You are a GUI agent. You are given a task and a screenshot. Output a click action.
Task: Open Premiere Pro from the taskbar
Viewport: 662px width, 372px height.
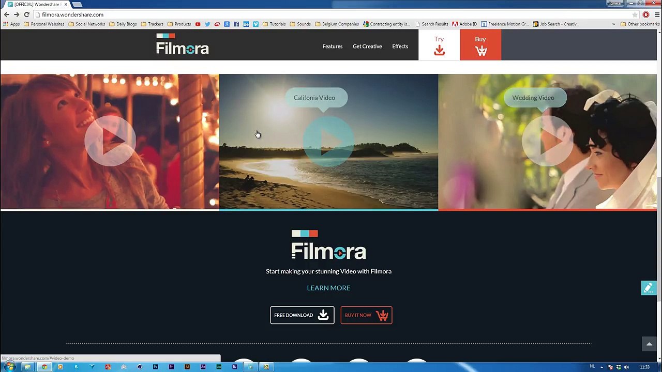171,367
